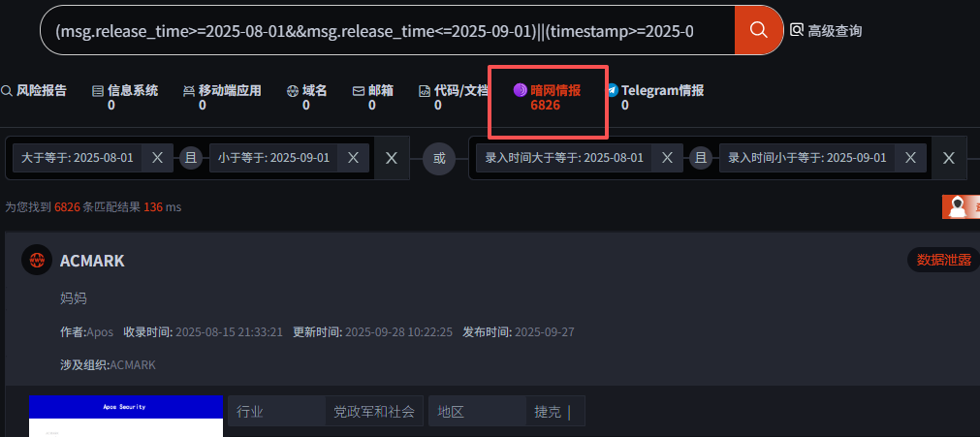Click the purple 暗网情报 icon

[x=520, y=91]
